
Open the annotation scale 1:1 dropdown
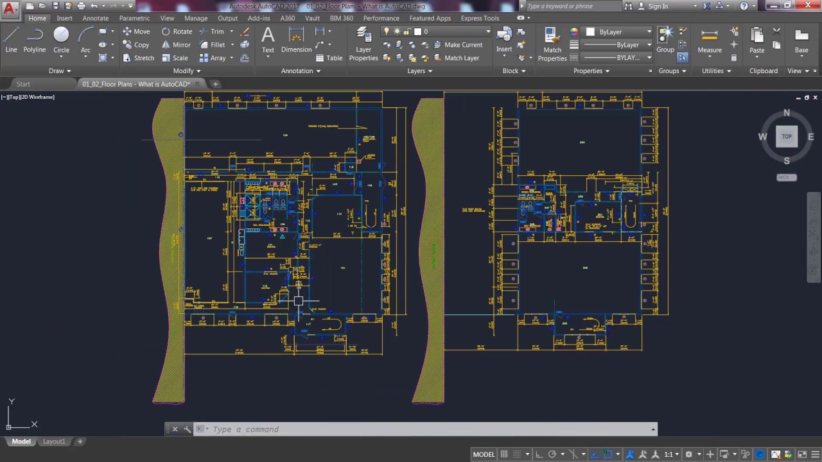(x=672, y=454)
